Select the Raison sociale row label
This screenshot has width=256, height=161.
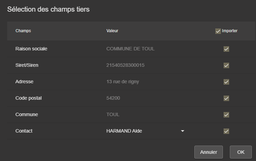[x=31, y=49]
